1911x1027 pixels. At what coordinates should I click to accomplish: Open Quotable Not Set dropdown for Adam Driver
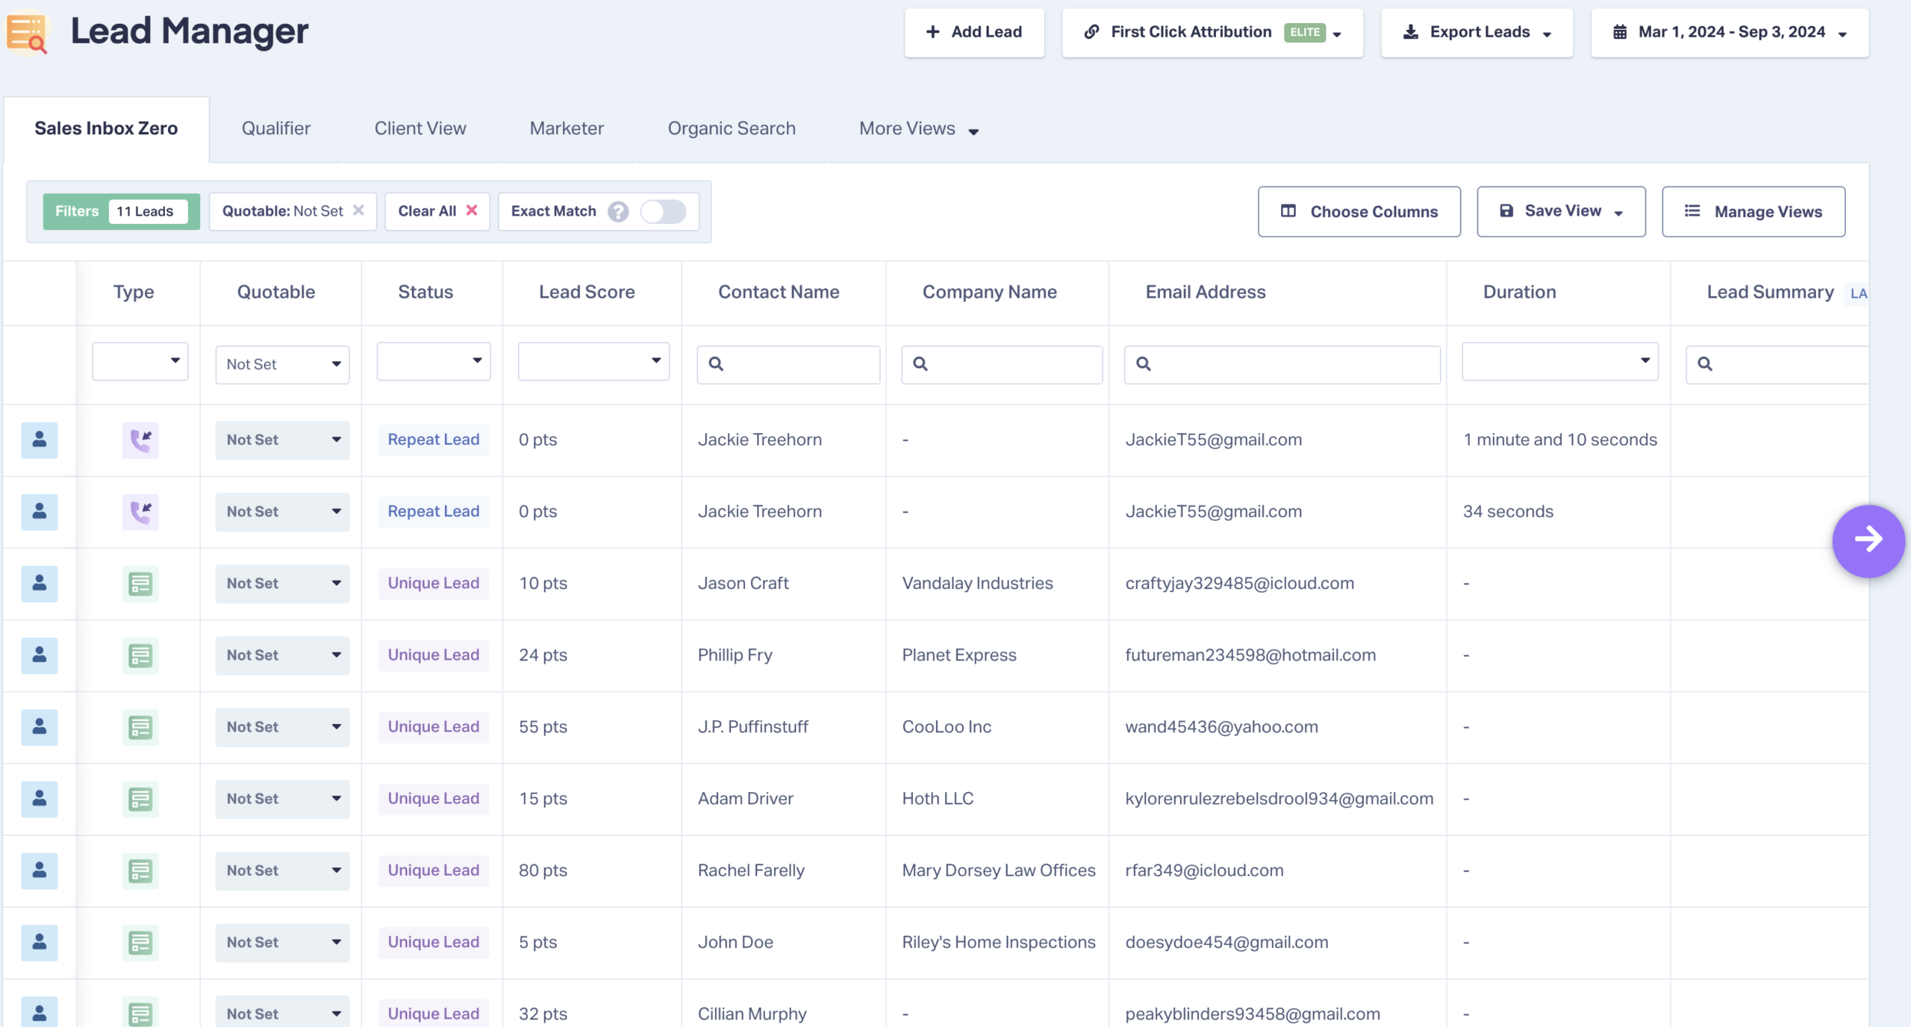click(x=282, y=799)
